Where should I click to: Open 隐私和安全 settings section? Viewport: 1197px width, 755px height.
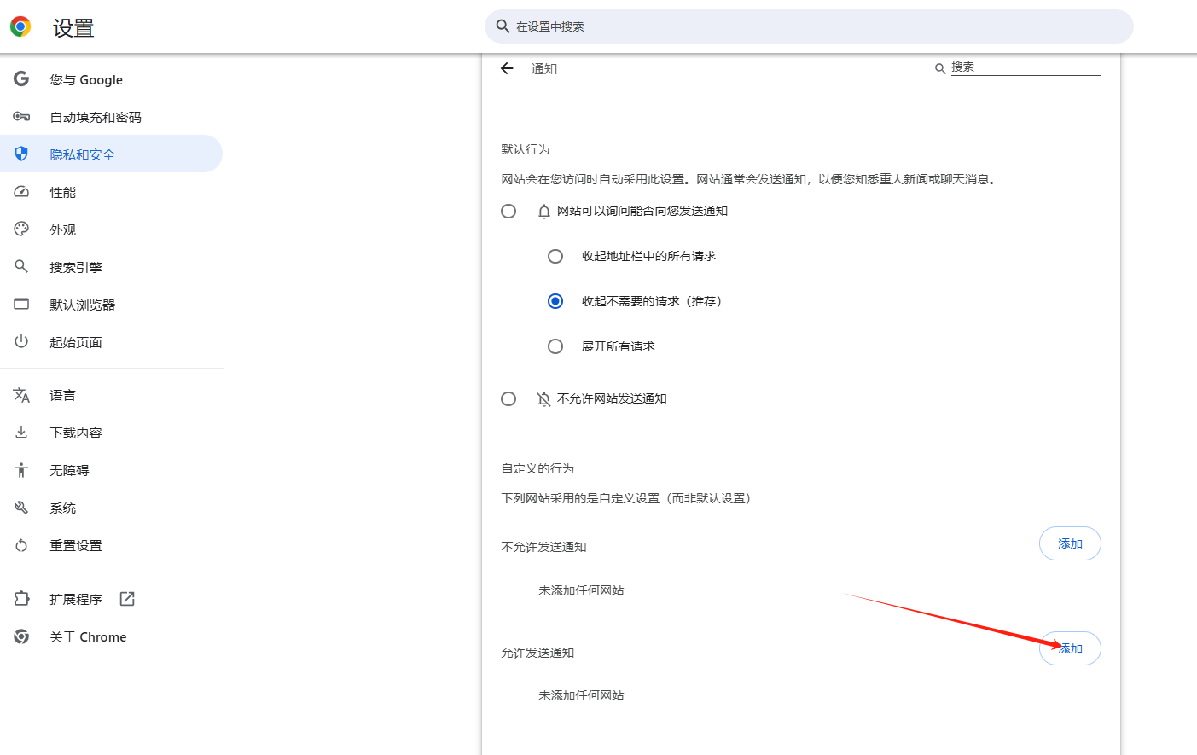(111, 154)
